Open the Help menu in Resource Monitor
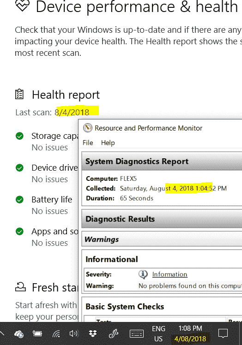Screen dimensions: 242x345 (108, 143)
